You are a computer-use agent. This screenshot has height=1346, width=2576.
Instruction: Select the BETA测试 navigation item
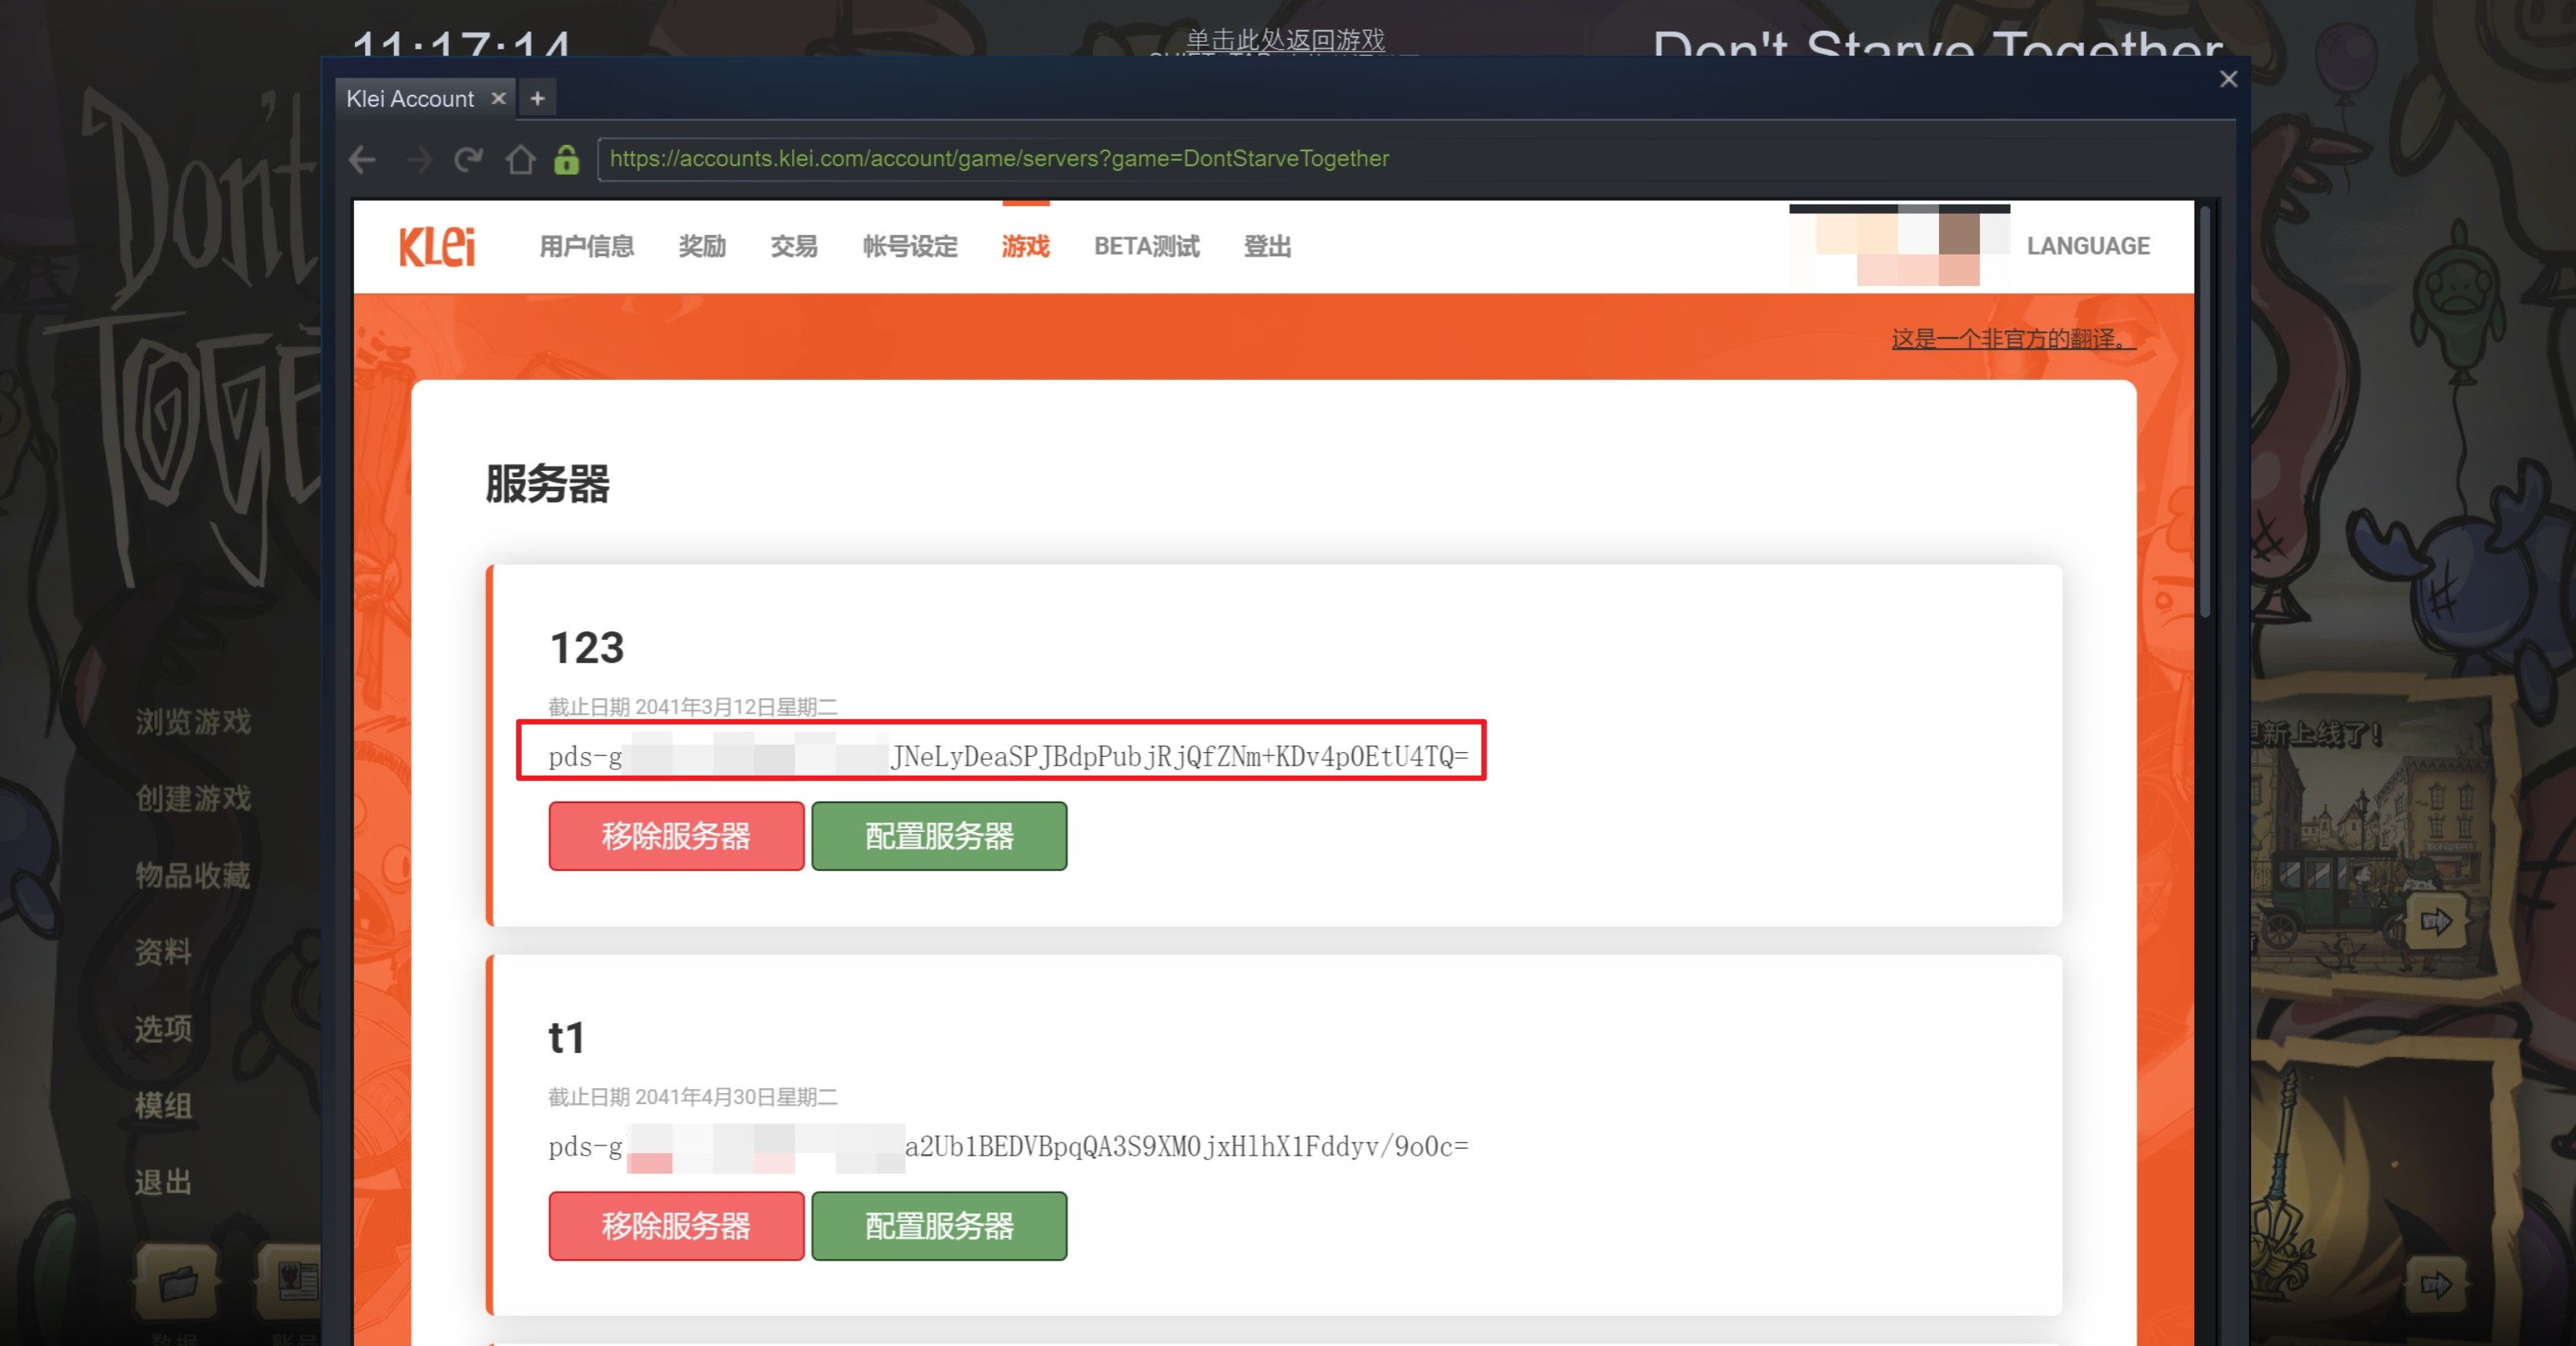coord(1146,246)
